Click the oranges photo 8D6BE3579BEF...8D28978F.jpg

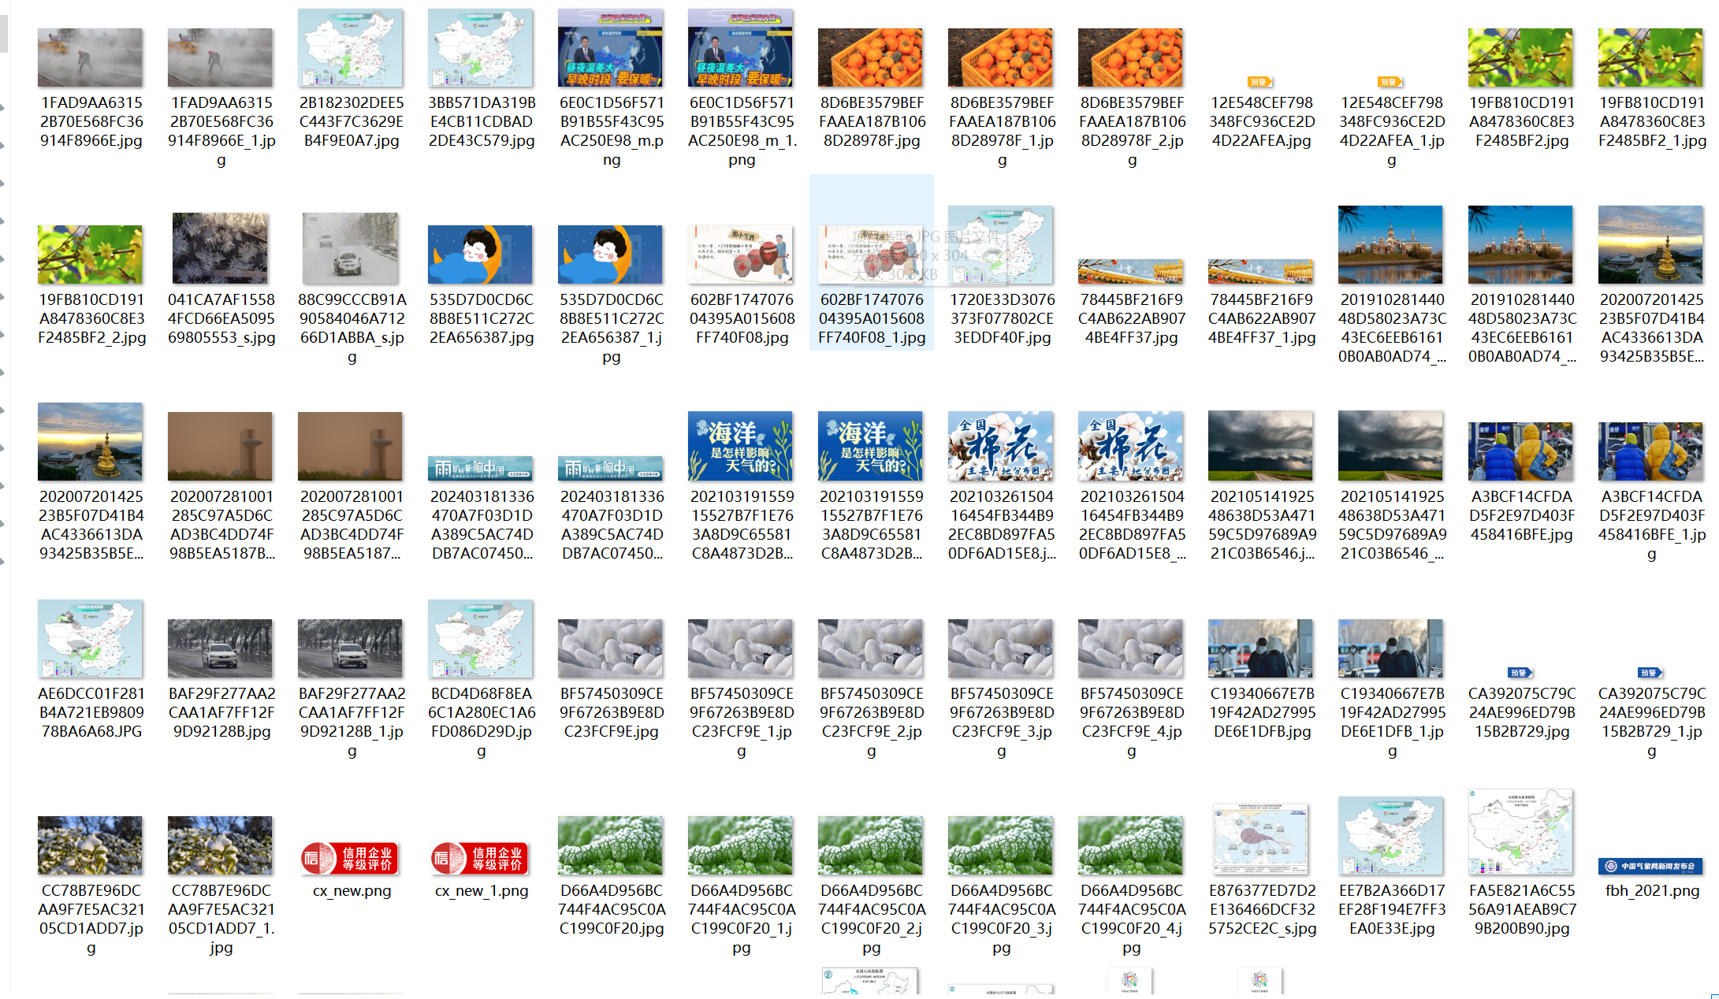[870, 58]
